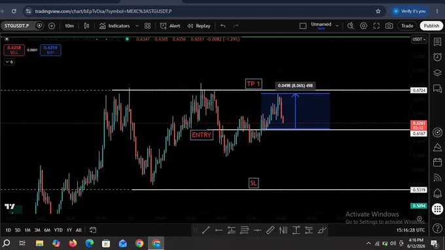The width and height of the screenshot is (445, 250).
Task: Open the help question mark icon
Action: pos(437,228)
